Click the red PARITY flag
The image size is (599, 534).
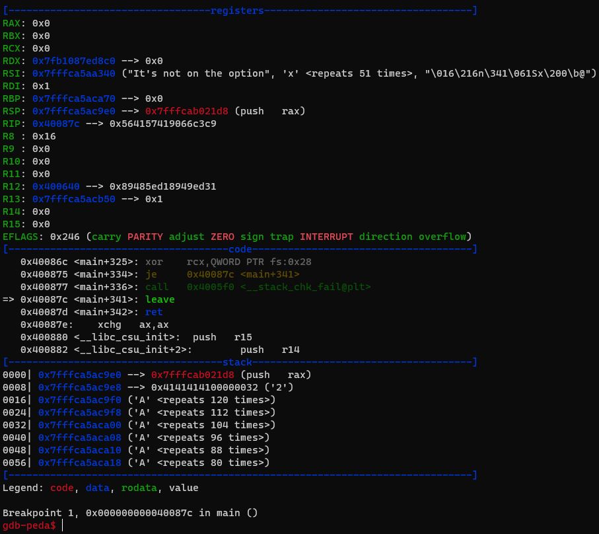coord(145,237)
